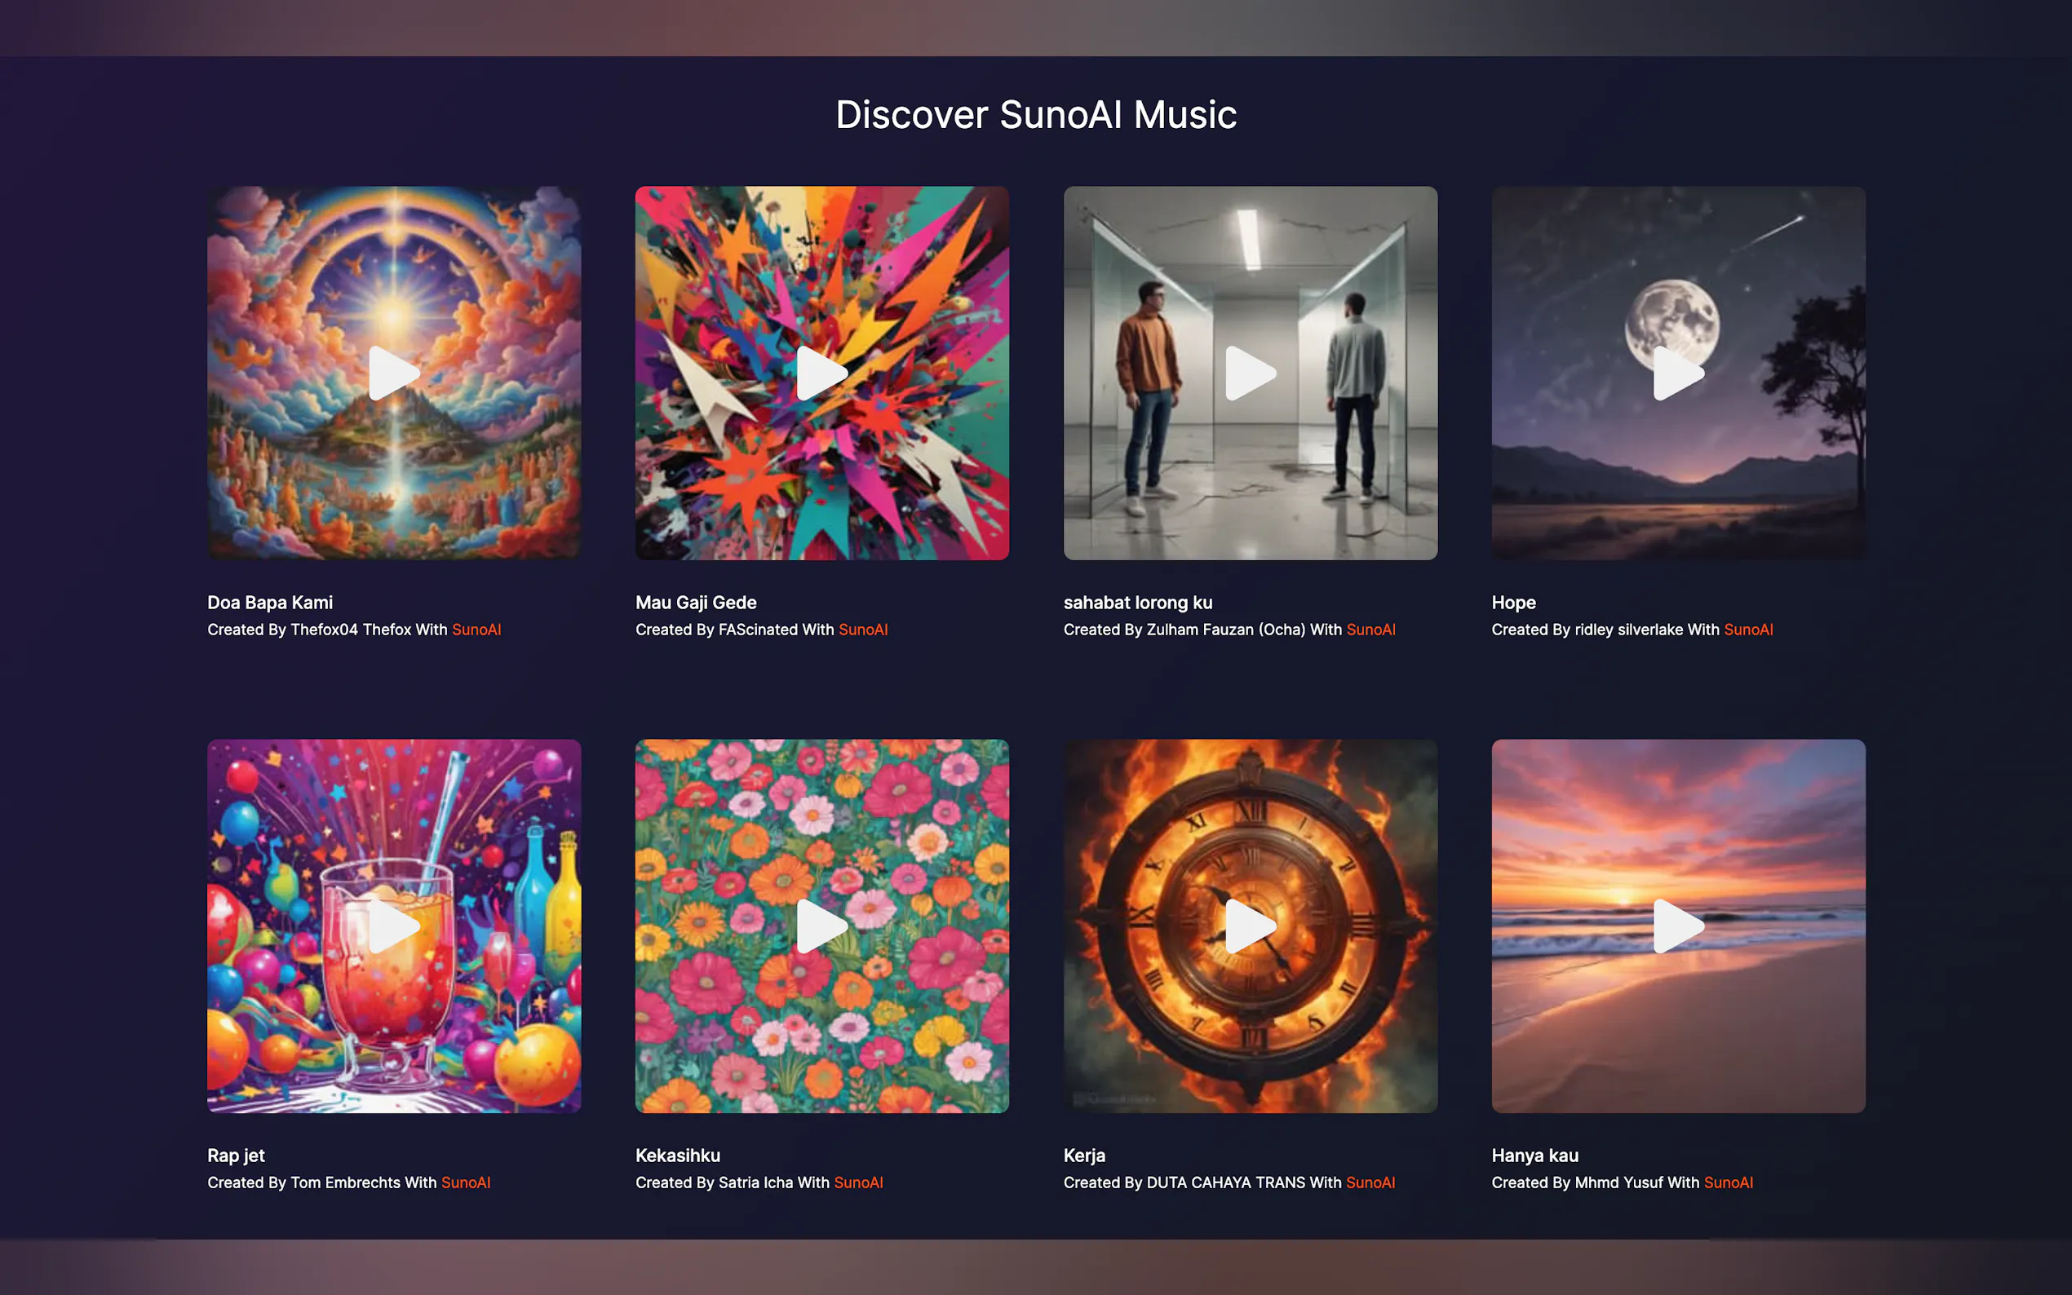Play sahabat lorong ku track
2072x1295 pixels.
pyautogui.click(x=1251, y=373)
